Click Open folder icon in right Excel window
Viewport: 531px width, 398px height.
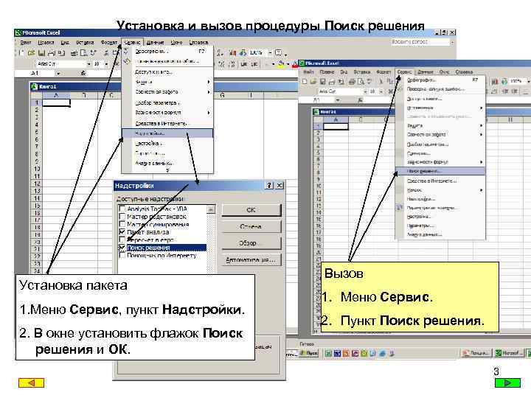point(313,81)
